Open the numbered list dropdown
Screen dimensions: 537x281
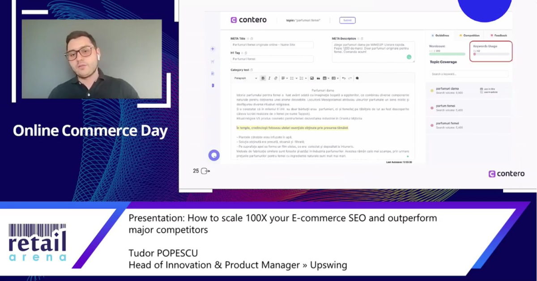(303, 78)
